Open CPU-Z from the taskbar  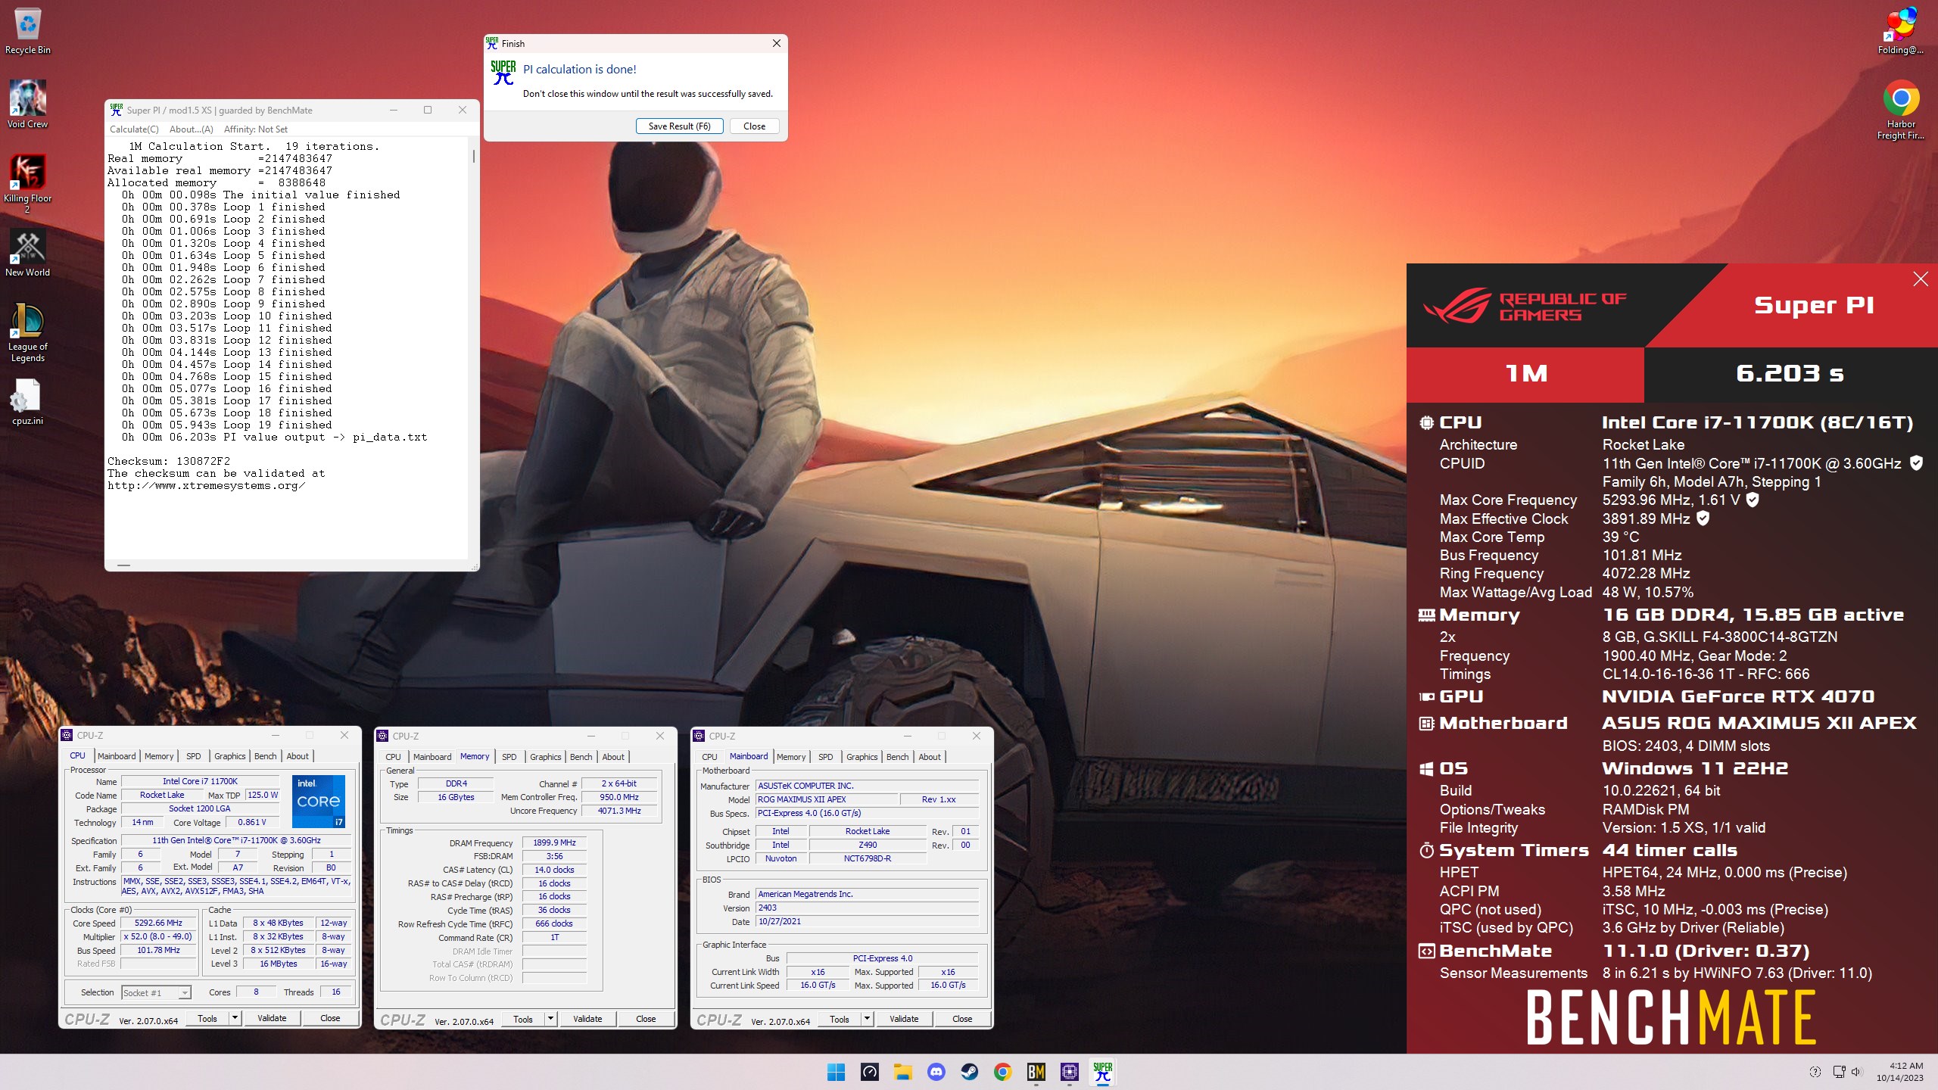(x=1070, y=1072)
